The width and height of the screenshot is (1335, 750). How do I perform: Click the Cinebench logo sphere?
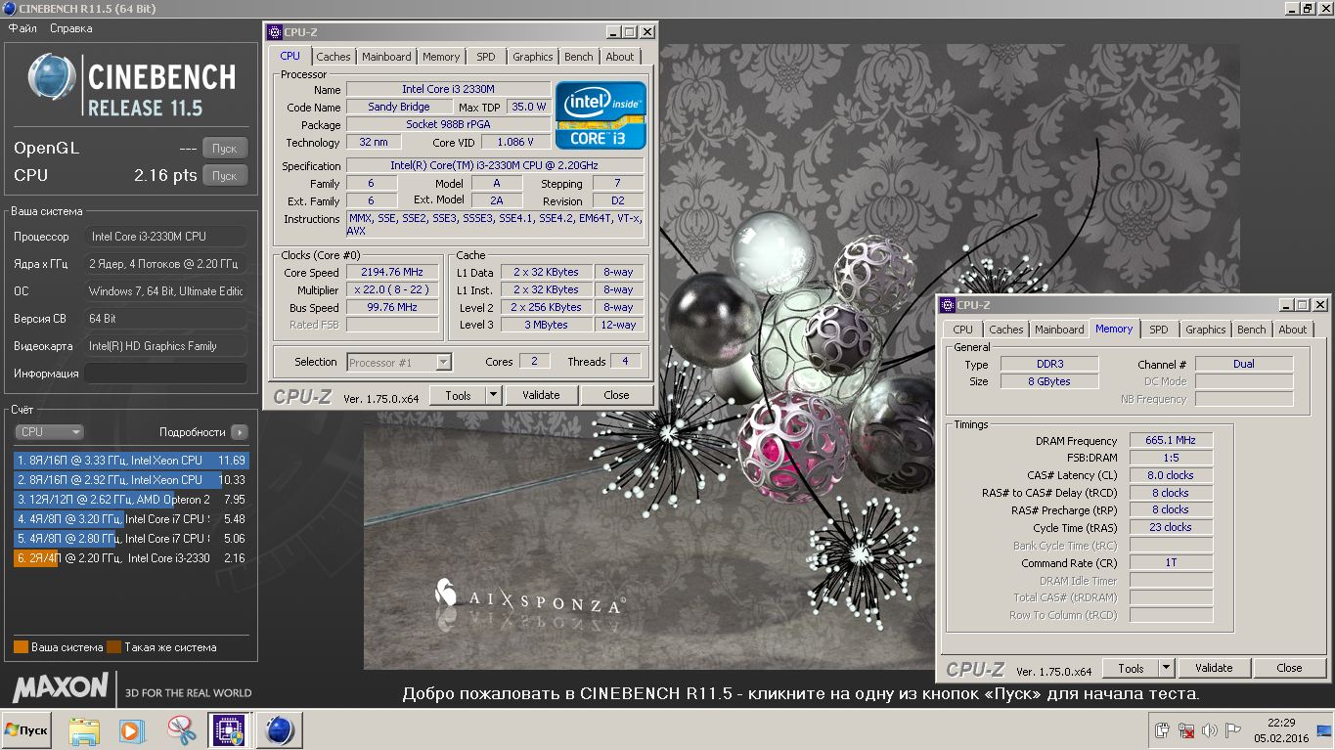[52, 78]
